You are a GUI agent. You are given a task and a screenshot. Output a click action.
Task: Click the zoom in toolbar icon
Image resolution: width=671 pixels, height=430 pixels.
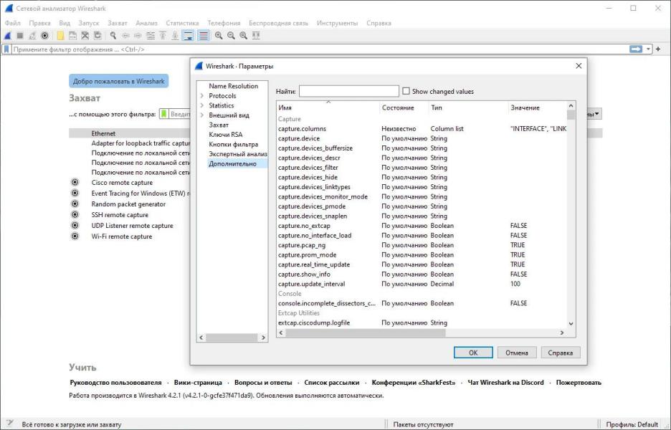219,36
